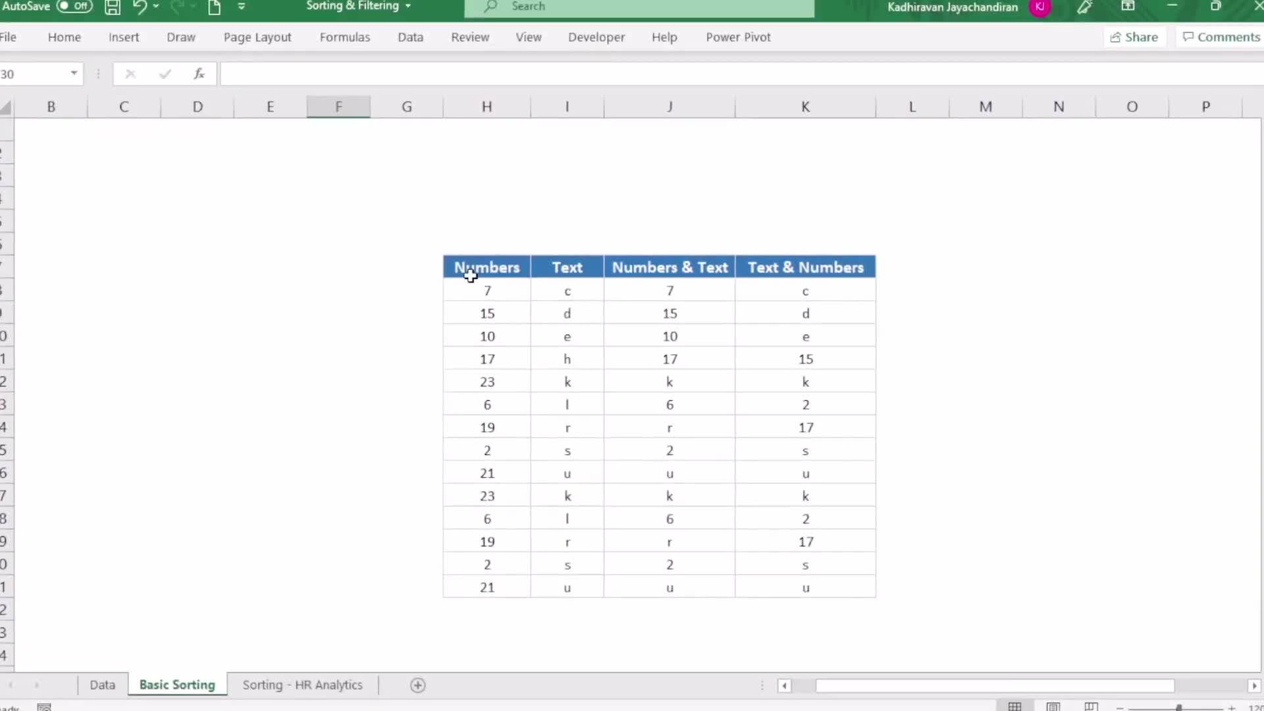Switch to Page Layout view from status bar
Image resolution: width=1264 pixels, height=711 pixels.
(1053, 706)
